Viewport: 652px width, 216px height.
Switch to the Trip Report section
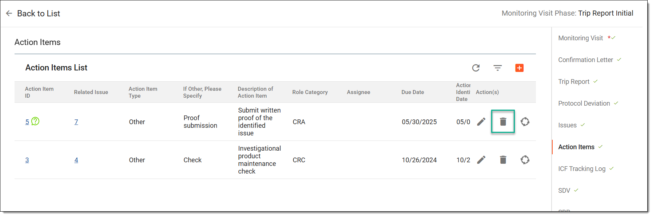(574, 82)
